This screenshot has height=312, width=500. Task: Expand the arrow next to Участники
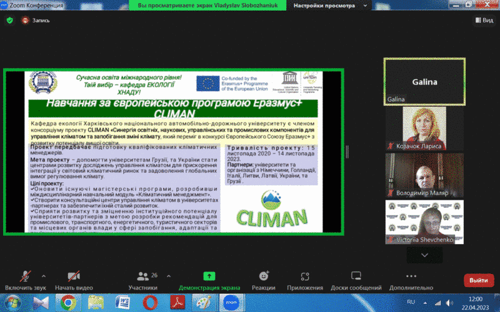(169, 276)
